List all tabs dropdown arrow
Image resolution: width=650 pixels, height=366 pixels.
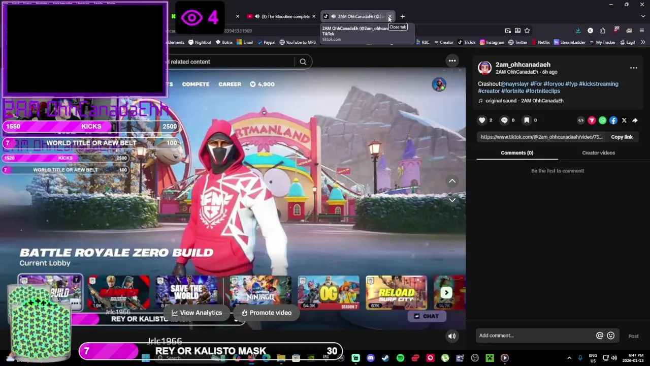(643, 16)
